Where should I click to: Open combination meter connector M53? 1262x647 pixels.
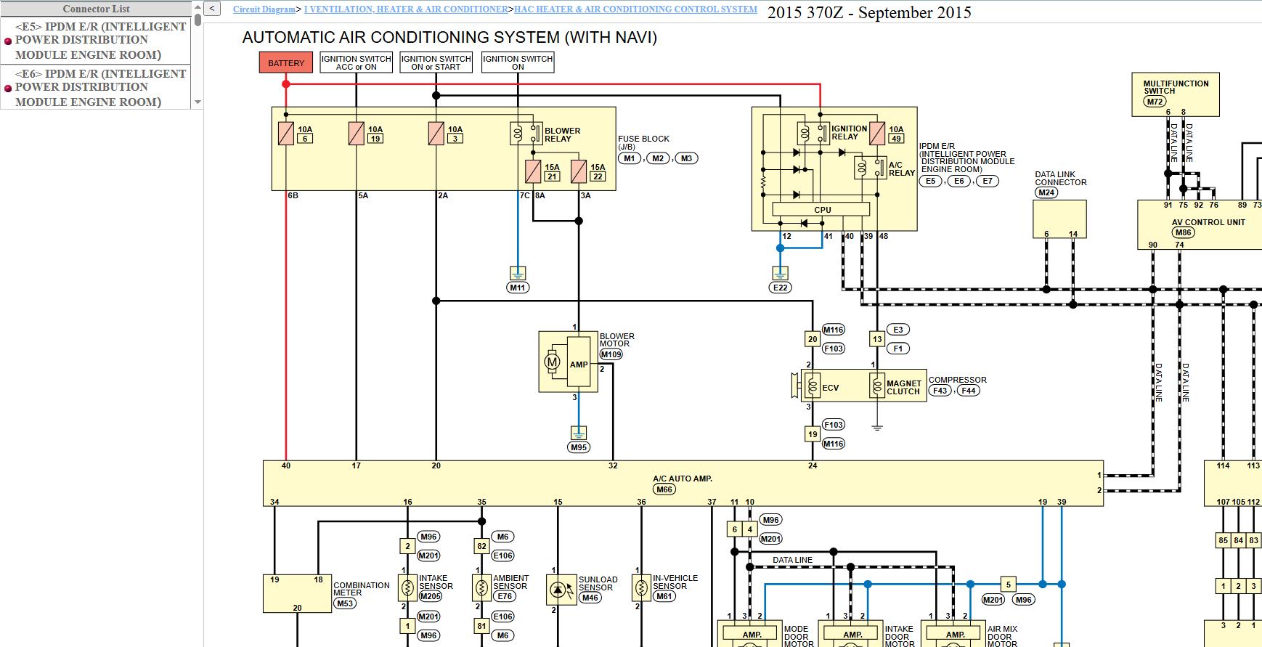345,603
